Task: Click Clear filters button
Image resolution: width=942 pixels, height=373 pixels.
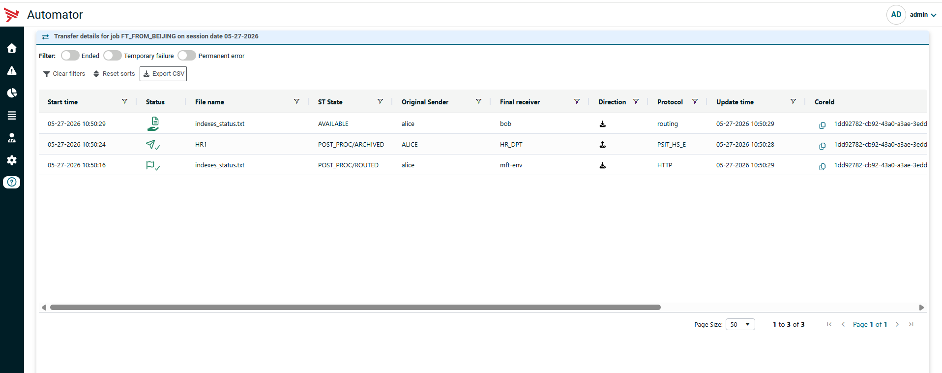Action: 64,74
